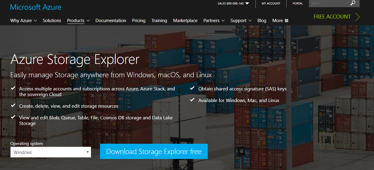The image size is (374, 170).
Task: Click Download Storage Explorer free button
Action: pos(154,152)
